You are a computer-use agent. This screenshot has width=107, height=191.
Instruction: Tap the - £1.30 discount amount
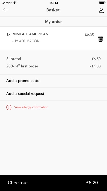pos(95,66)
